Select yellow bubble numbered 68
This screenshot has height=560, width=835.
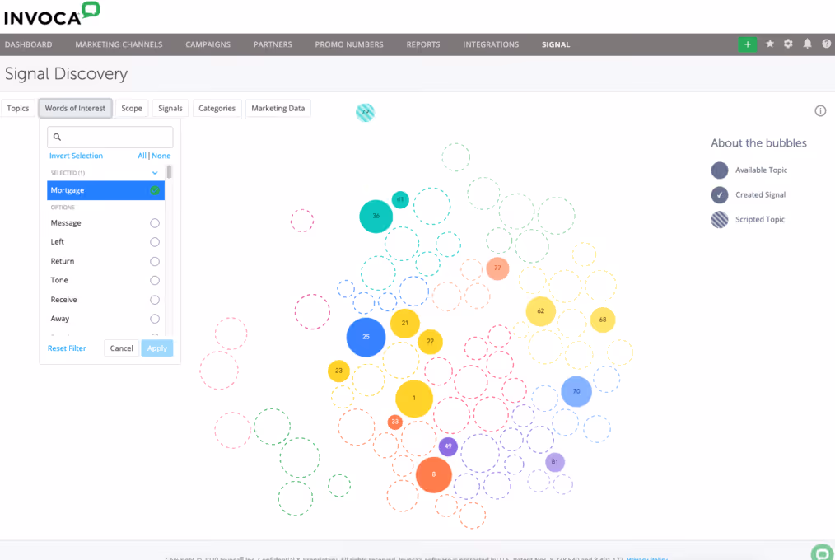[x=603, y=320]
